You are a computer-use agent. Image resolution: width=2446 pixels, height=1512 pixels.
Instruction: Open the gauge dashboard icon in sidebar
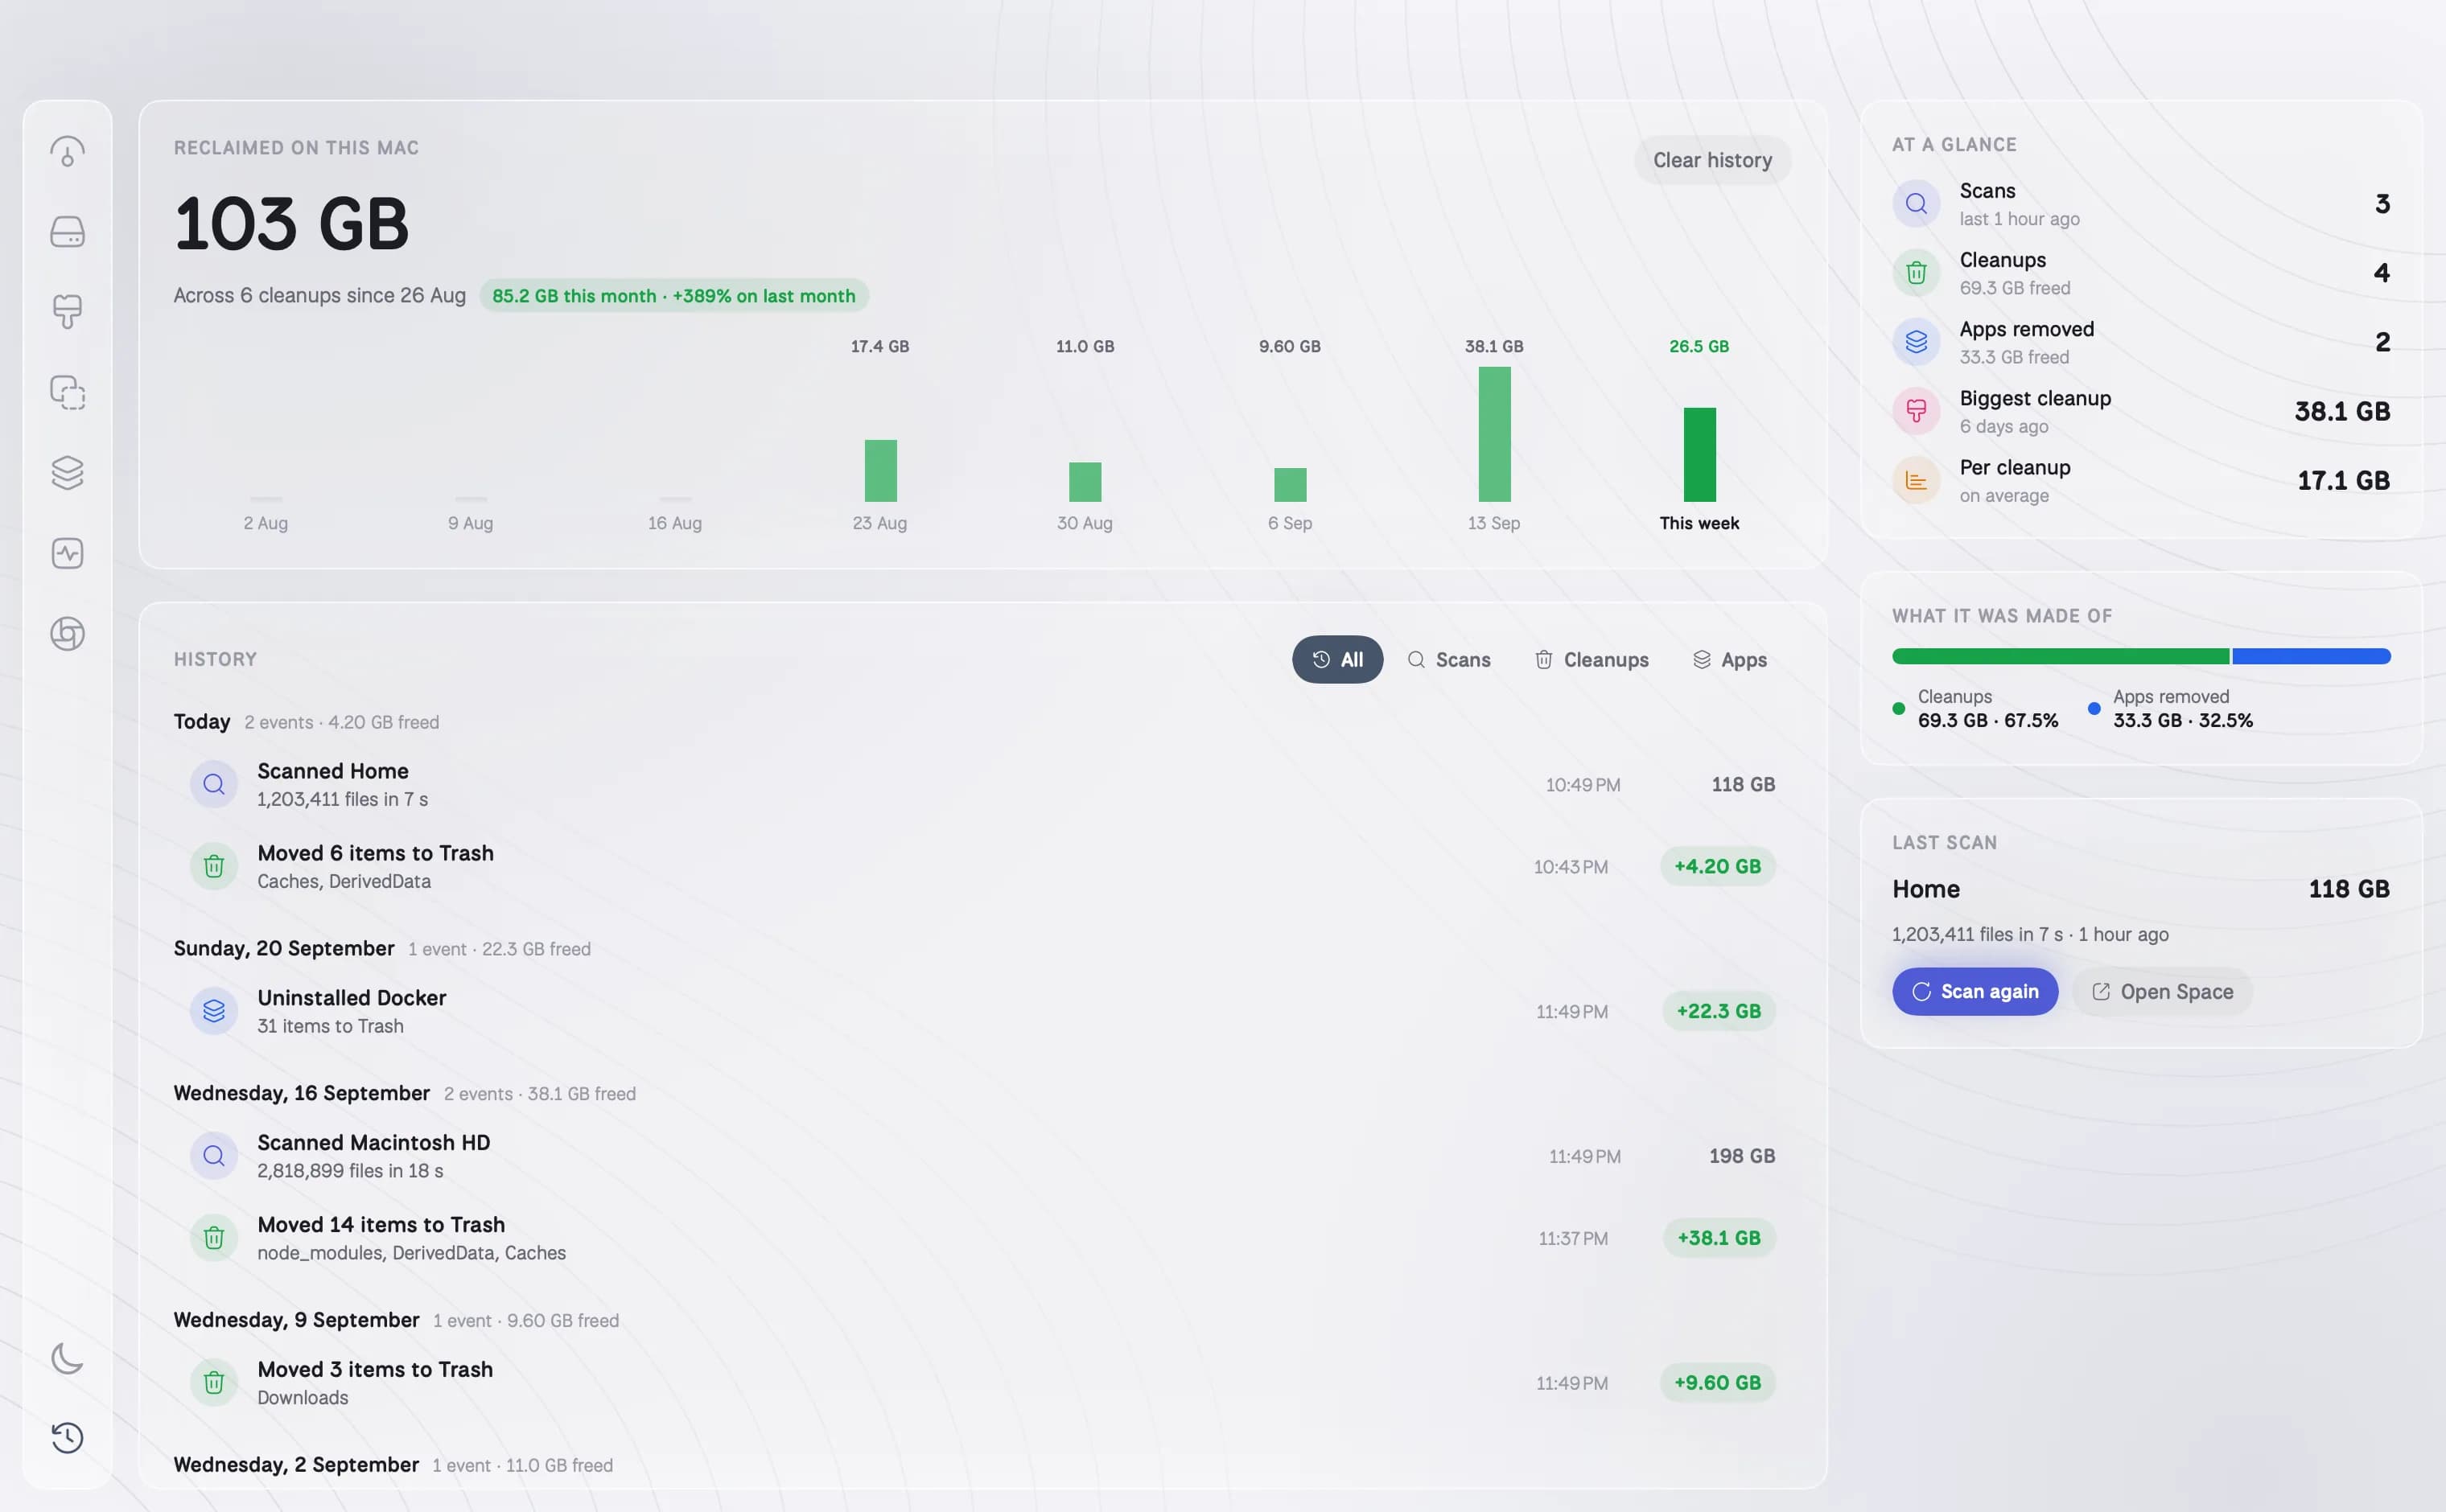[67, 152]
